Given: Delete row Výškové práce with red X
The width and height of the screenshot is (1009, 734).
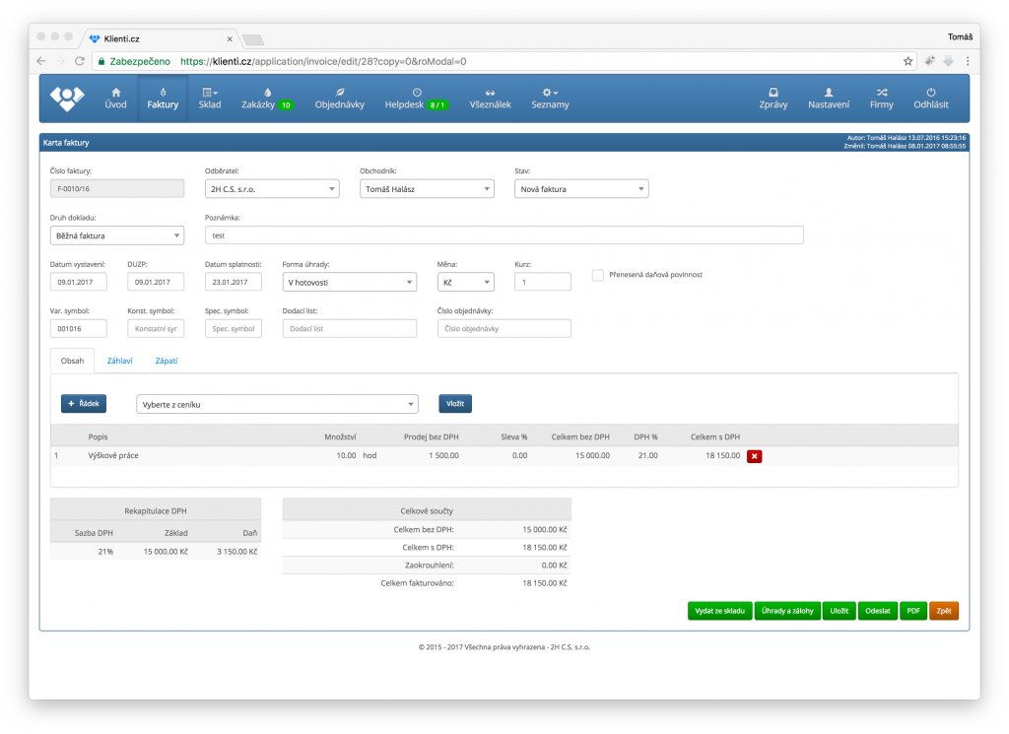Looking at the screenshot, I should [x=754, y=456].
